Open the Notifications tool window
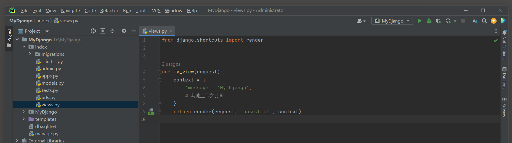Image resolution: width=512 pixels, height=143 pixels. pos(504,45)
